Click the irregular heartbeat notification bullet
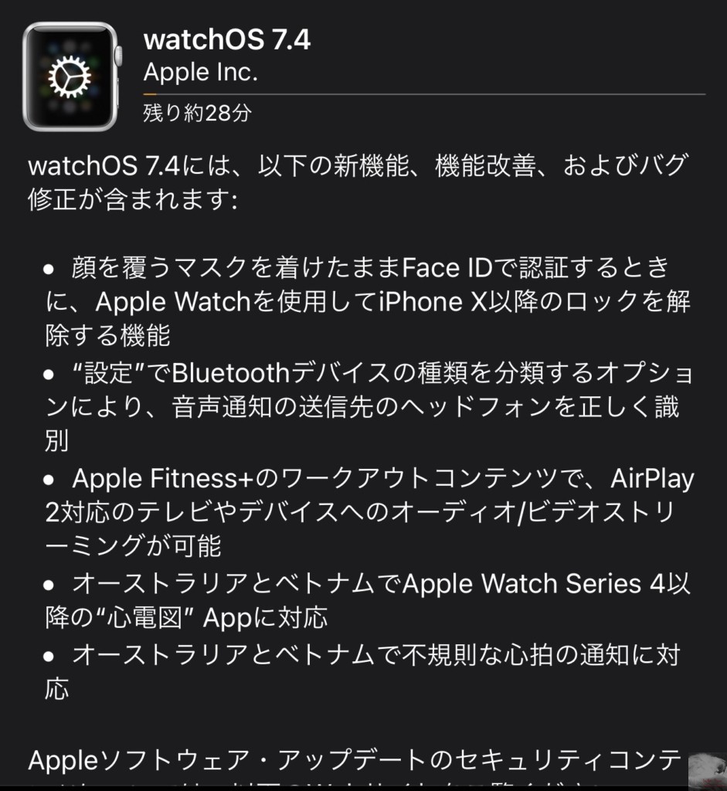The image size is (727, 791). click(363, 671)
